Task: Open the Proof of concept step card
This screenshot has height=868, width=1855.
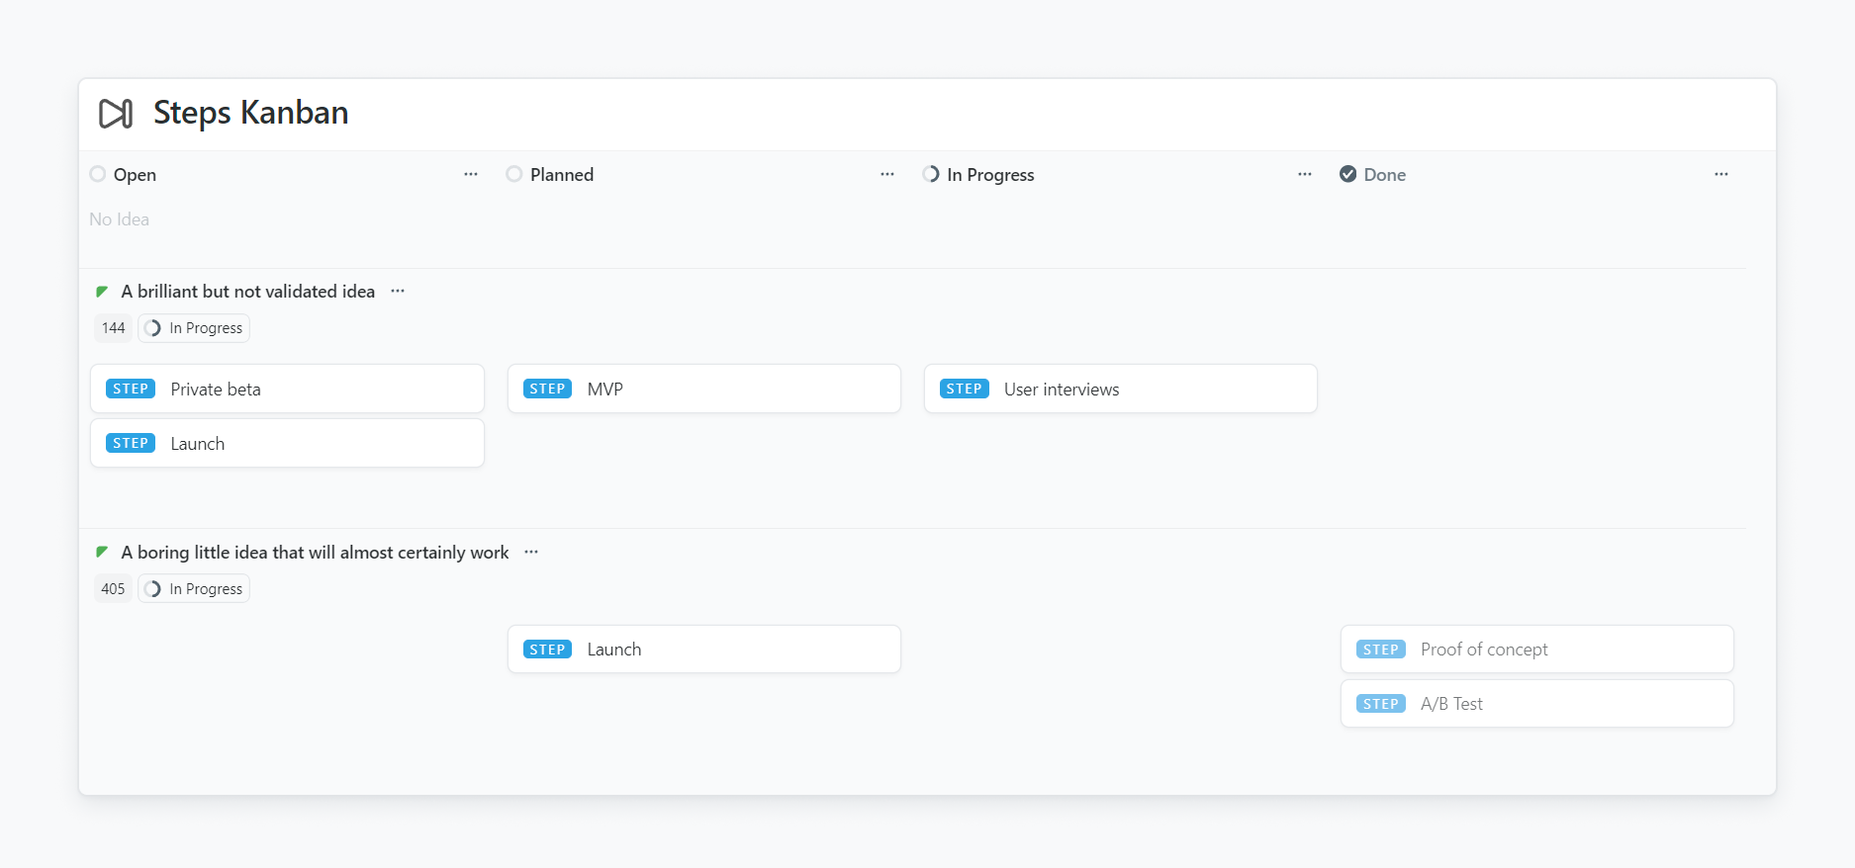Action: coord(1536,650)
